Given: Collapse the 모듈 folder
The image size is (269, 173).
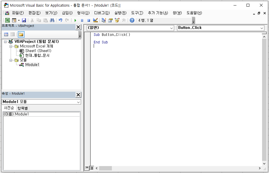Looking at the screenshot, I should (x=11, y=60).
